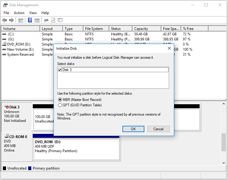228x180 pixels.
Task: Click the scroll down arrow in disk pane
Action: point(223,163)
